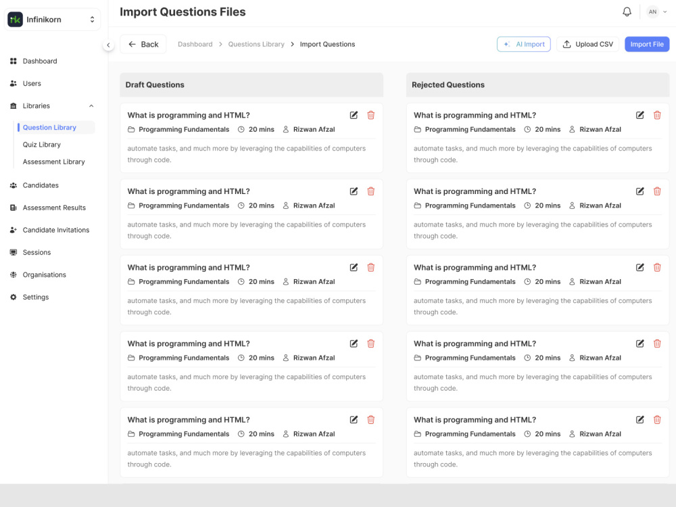The image size is (676, 507).
Task: Select Question Library in the sidebar
Action: (56, 128)
